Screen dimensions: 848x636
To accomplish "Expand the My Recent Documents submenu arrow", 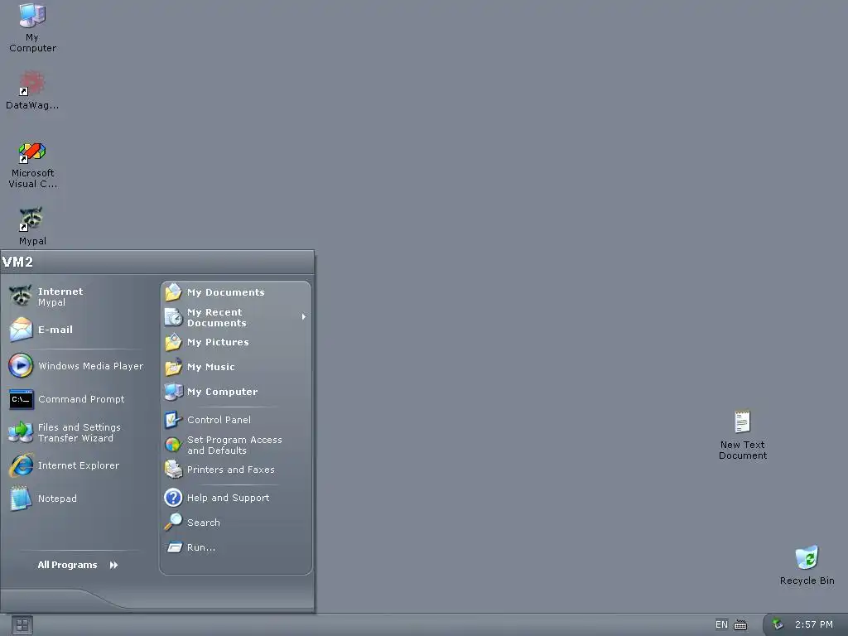I will click(304, 317).
